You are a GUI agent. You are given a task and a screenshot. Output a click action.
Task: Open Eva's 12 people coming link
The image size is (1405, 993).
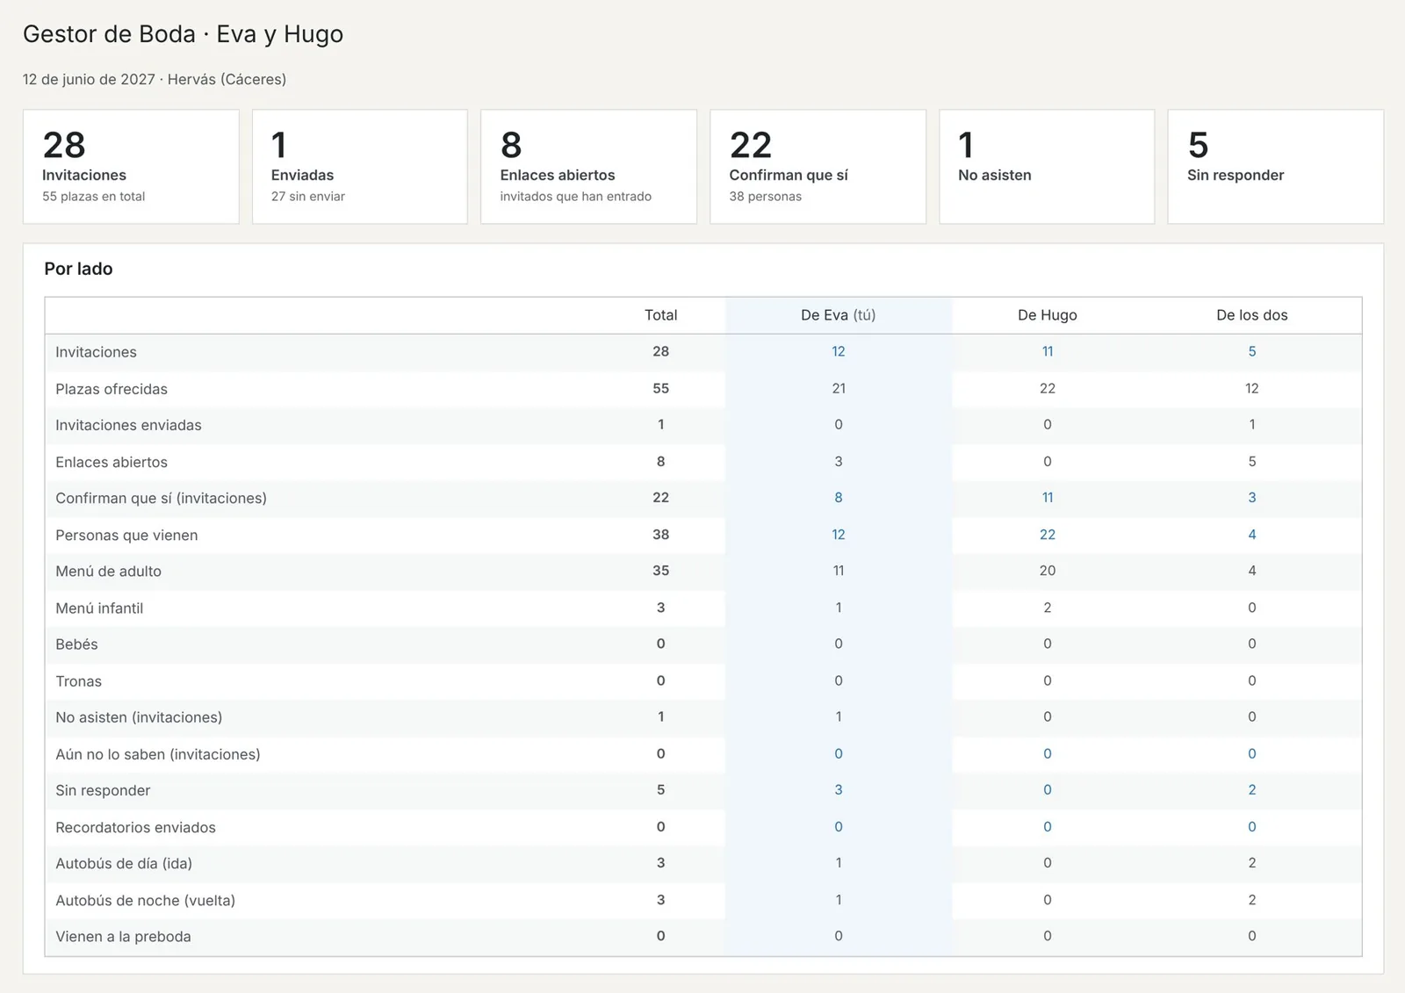point(839,535)
